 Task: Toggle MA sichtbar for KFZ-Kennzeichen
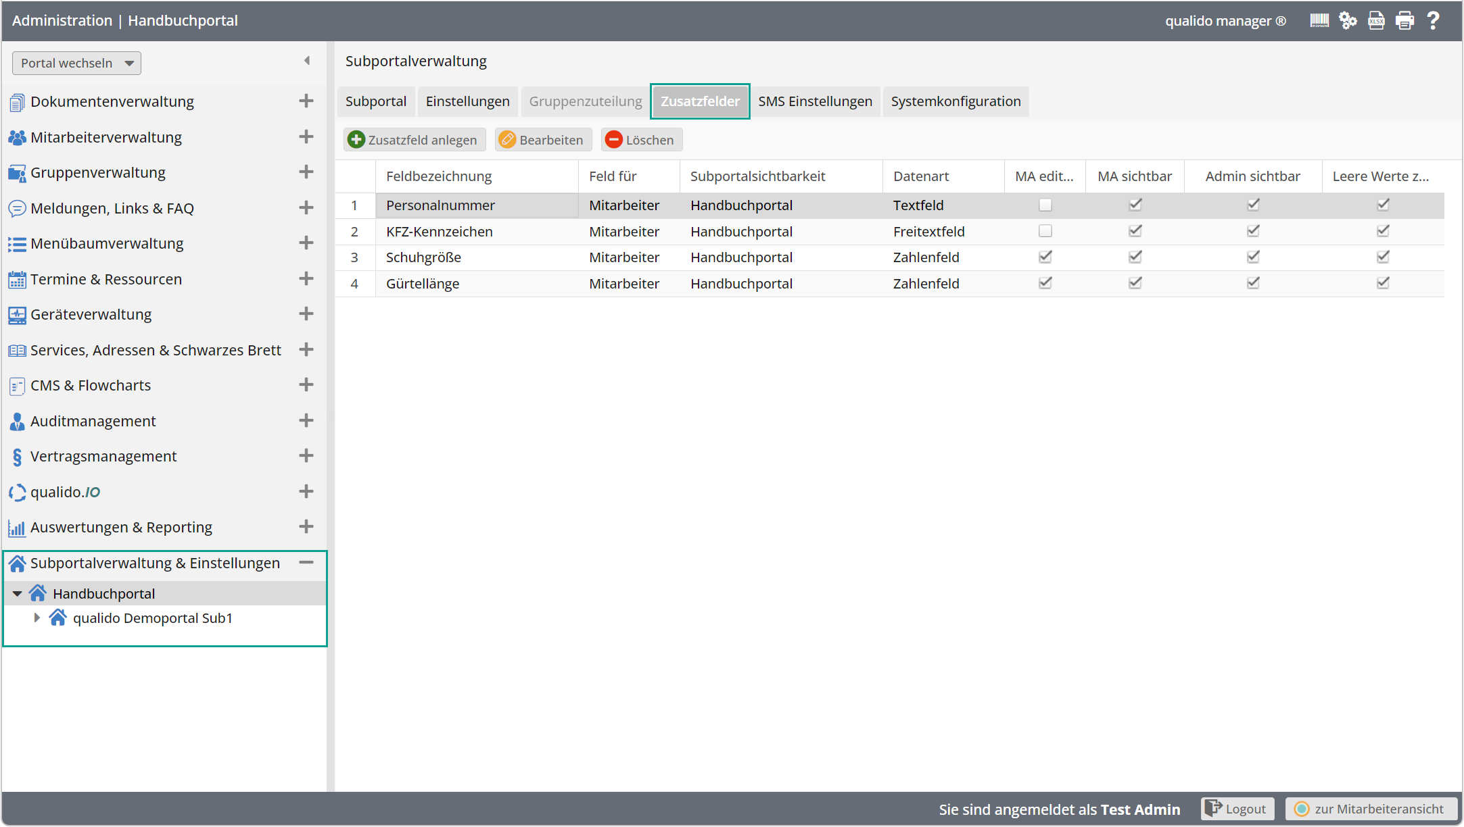tap(1135, 231)
